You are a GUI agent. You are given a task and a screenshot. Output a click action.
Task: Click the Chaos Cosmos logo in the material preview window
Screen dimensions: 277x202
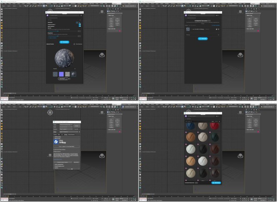coord(47,15)
